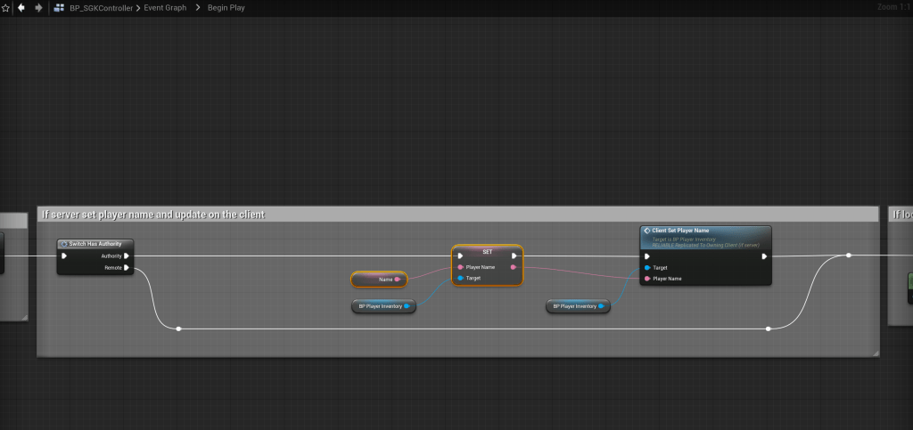The image size is (913, 430).
Task: Click the blueprint icon before BP_SGKController
Action: (x=60, y=8)
